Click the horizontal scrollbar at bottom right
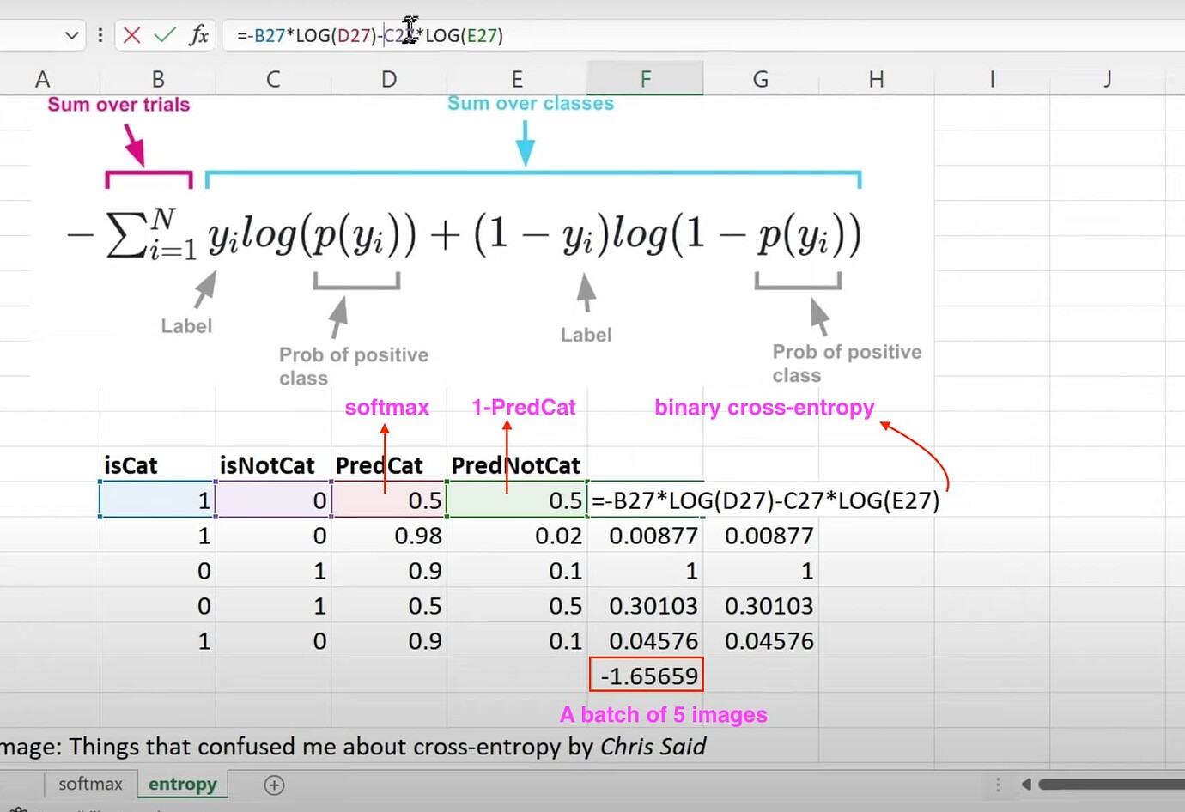This screenshot has width=1185, height=812. pyautogui.click(x=1108, y=784)
